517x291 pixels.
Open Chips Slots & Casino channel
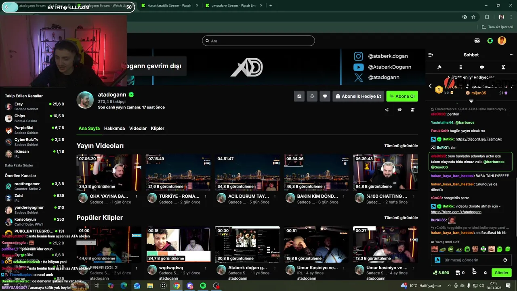click(x=34, y=118)
